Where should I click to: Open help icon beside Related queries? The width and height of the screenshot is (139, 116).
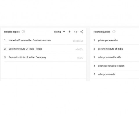click(114, 32)
